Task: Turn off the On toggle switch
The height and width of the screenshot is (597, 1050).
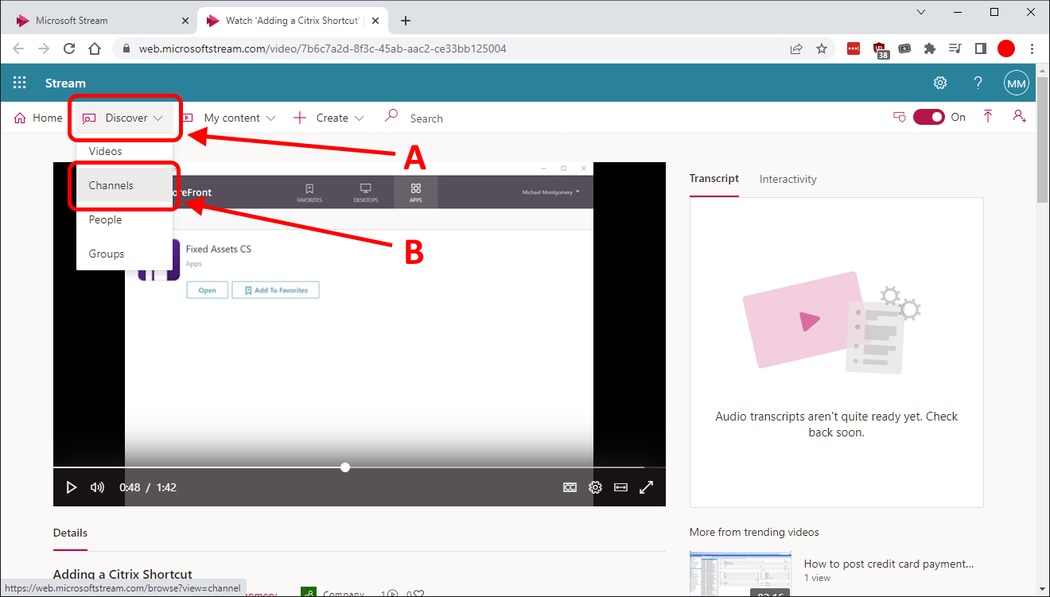Action: (929, 117)
